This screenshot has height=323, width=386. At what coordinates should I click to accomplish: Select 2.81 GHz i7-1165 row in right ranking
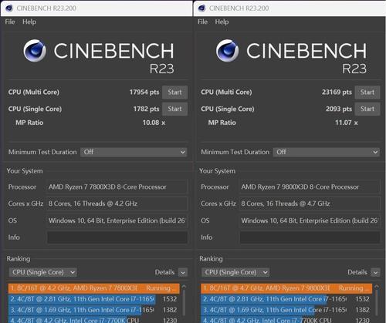[x=286, y=299]
